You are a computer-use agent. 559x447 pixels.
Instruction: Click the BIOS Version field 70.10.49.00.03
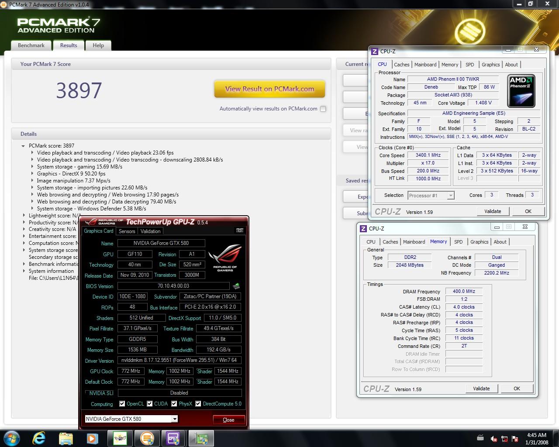click(x=173, y=286)
